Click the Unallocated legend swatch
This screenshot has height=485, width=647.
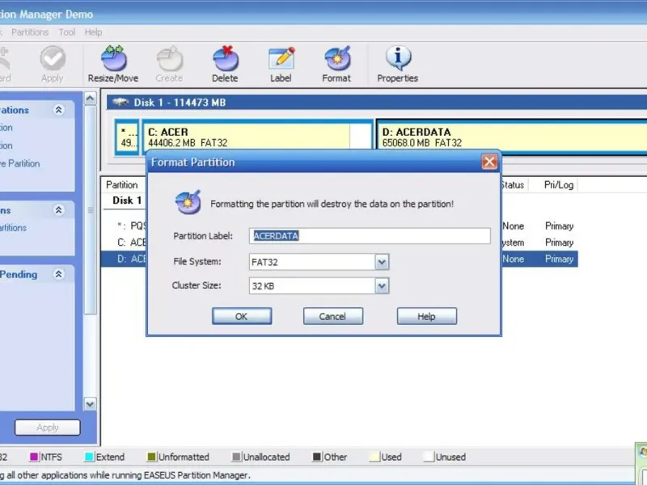236,457
